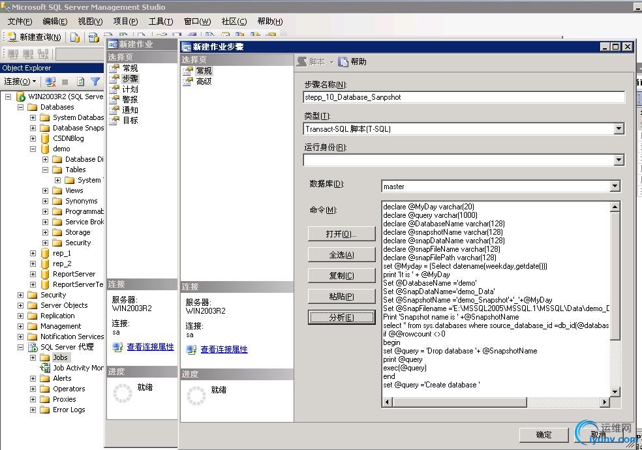Collapse the SQL Server 代理 node
Image resolution: width=642 pixels, height=450 pixels.
[x=20, y=347]
